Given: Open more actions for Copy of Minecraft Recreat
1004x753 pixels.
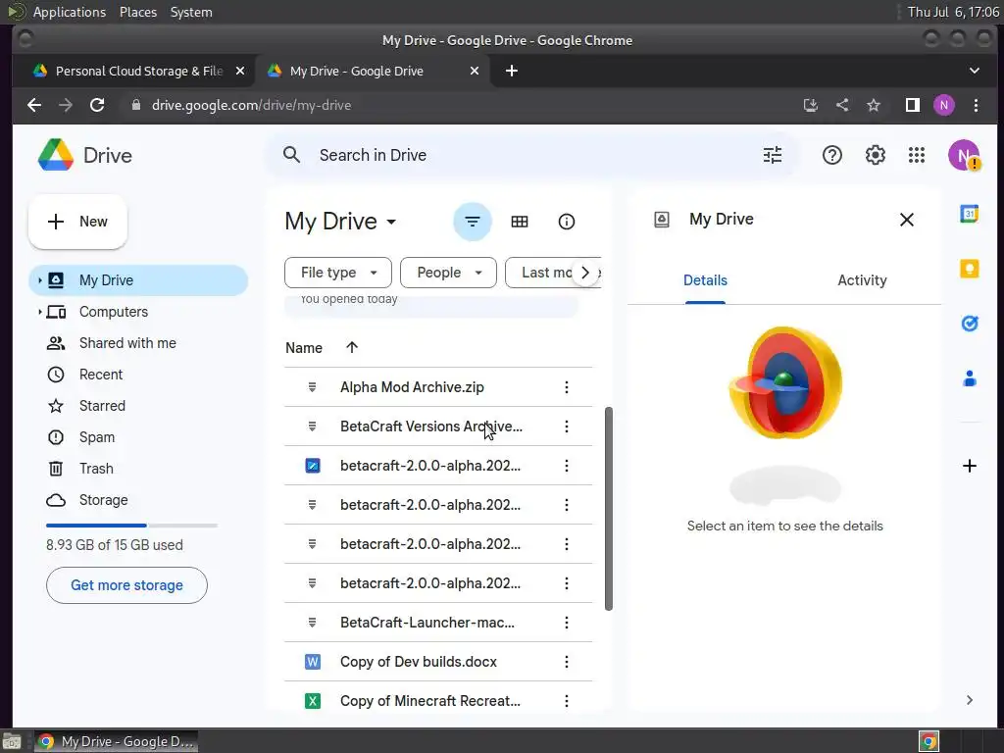Looking at the screenshot, I should (x=566, y=700).
